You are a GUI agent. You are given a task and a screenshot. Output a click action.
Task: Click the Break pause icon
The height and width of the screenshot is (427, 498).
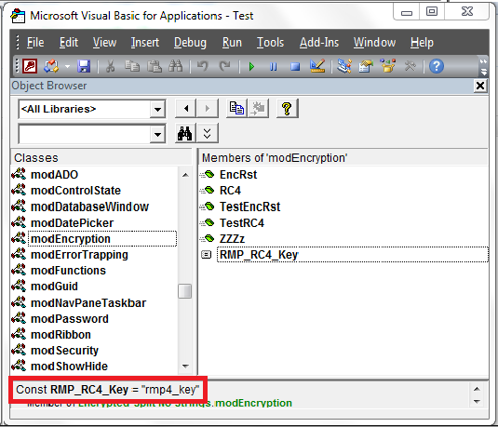273,67
